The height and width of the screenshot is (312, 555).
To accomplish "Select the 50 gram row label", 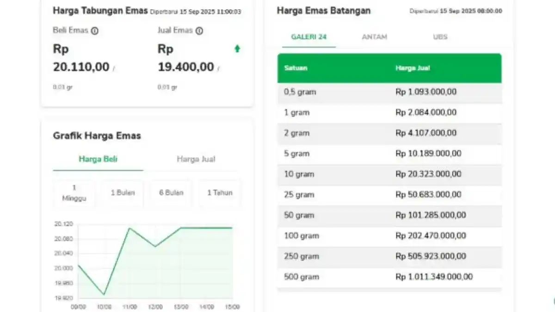I will (299, 215).
